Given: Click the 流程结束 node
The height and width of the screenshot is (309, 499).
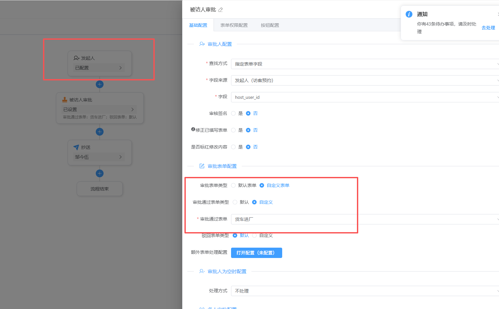Looking at the screenshot, I should [100, 189].
